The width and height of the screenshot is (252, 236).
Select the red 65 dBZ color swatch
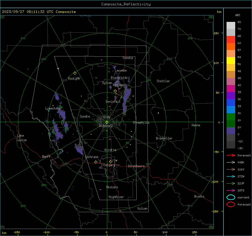231,39
